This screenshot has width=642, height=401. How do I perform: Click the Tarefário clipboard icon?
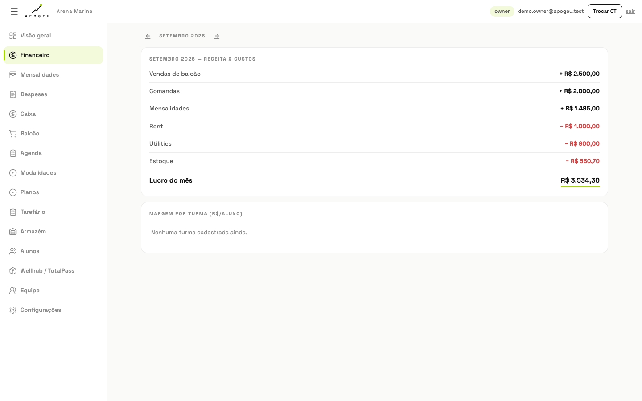pos(13,212)
